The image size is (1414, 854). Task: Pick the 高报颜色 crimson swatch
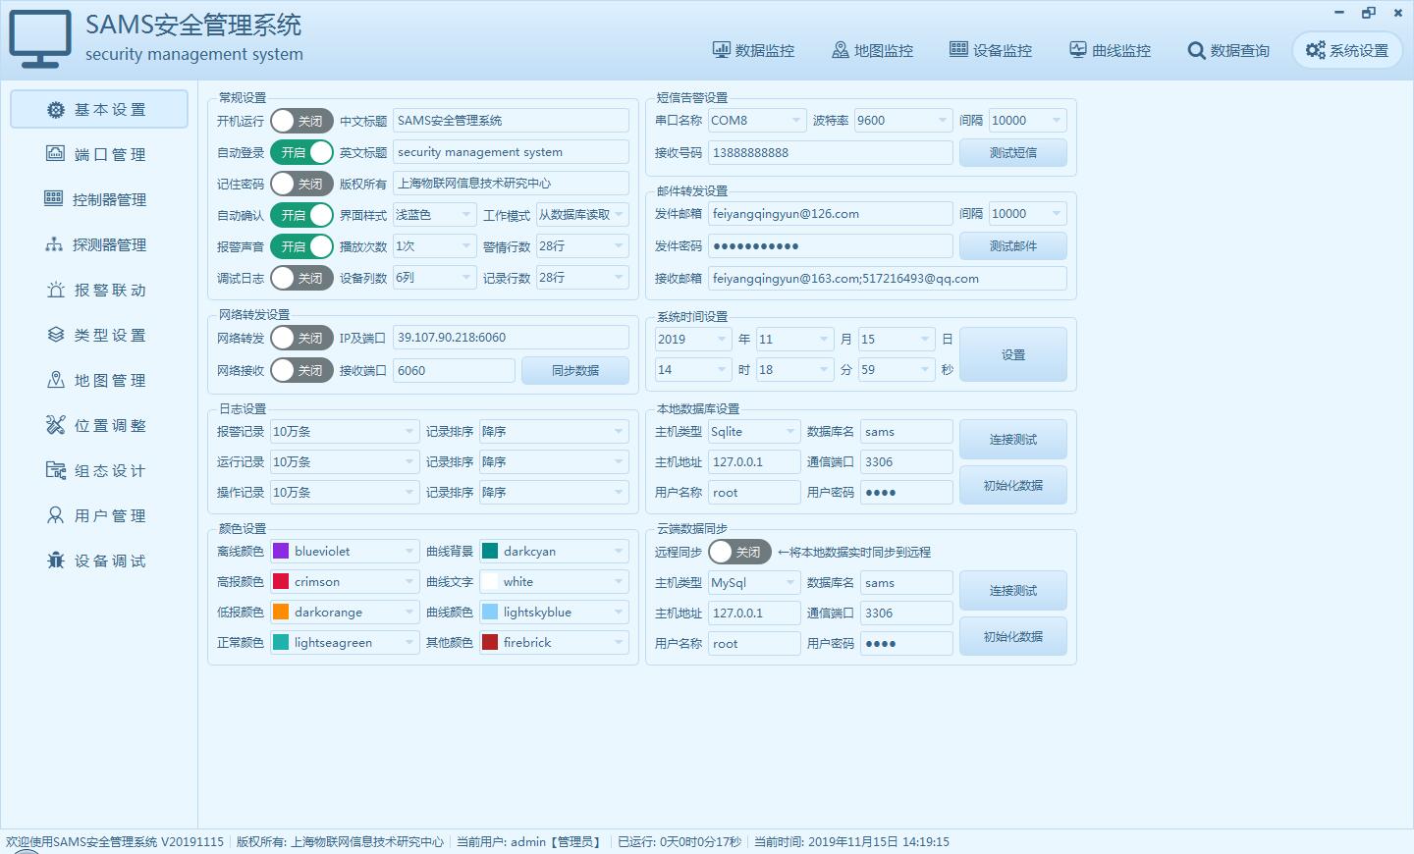(281, 582)
